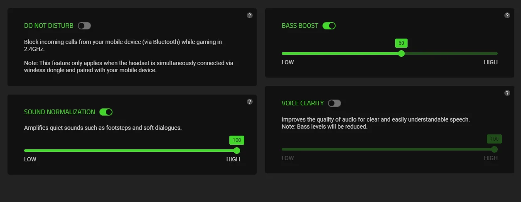The height and width of the screenshot is (202, 521).
Task: Click the LOW label under Bass Boost
Action: [288, 62]
